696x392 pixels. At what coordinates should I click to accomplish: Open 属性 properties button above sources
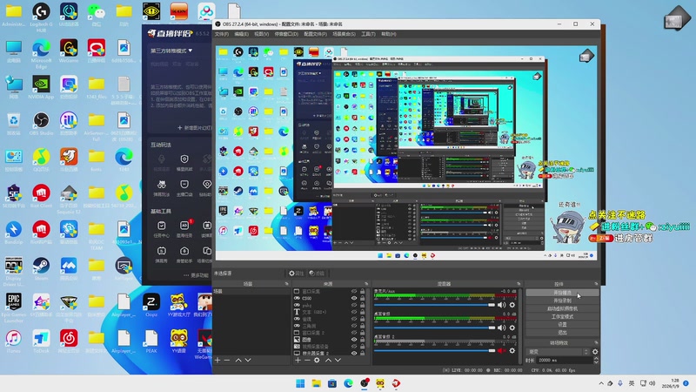point(296,274)
